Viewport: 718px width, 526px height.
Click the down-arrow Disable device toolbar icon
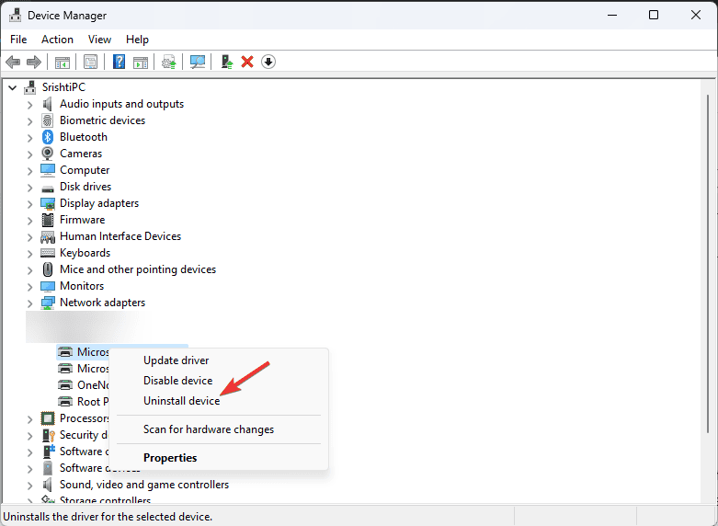(268, 62)
